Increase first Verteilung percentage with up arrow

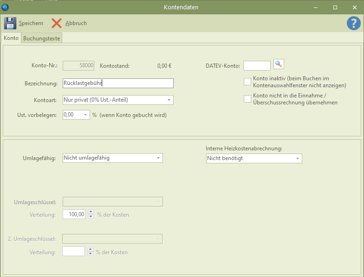[x=91, y=212]
